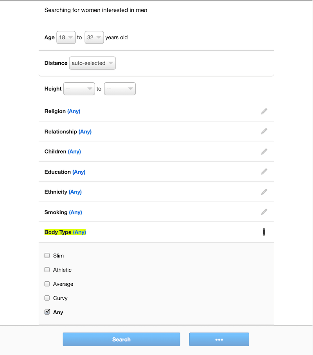313x355 pixels.
Task: Click the pencil icon for Religion
Action: pos(264,111)
